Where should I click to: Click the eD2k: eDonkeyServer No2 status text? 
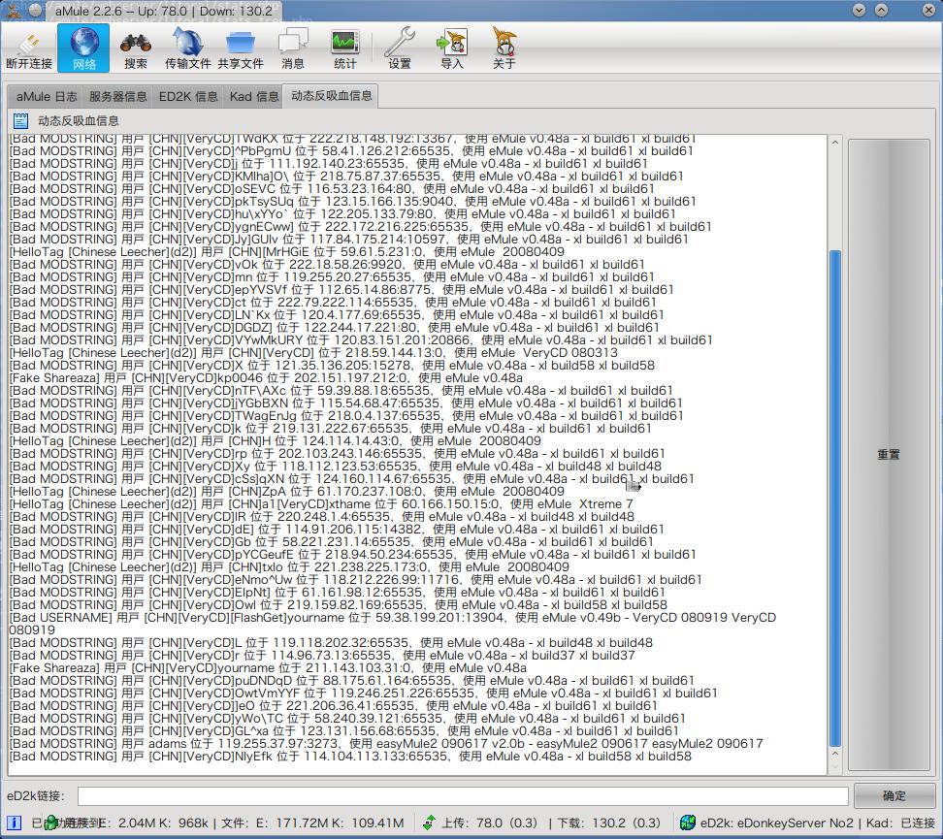point(776,823)
